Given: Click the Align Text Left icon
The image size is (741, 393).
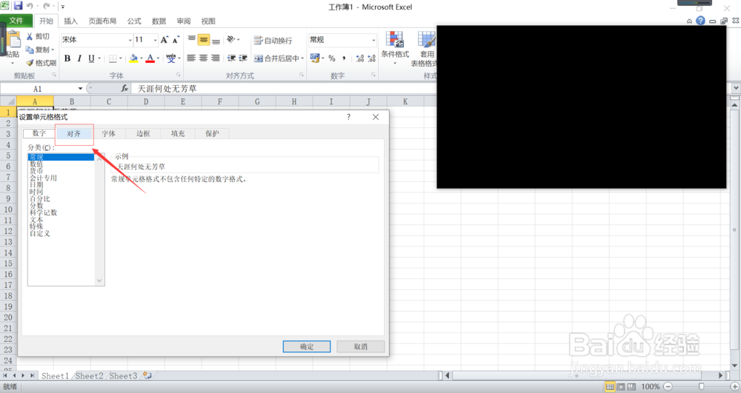Looking at the screenshot, I should [x=191, y=58].
